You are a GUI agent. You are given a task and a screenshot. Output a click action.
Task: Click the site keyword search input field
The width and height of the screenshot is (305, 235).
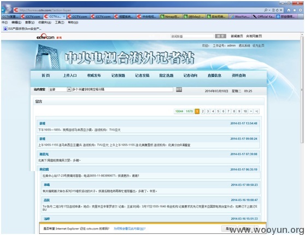[122, 89]
